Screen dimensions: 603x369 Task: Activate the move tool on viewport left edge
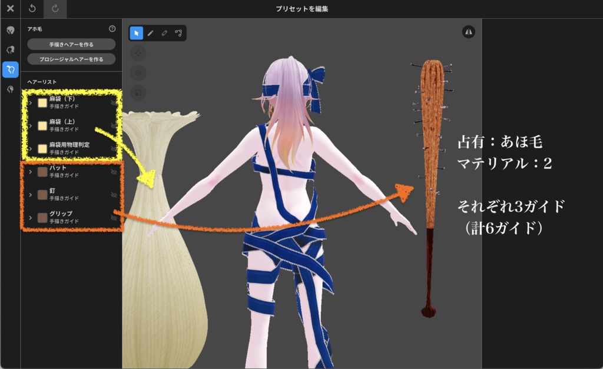(137, 53)
